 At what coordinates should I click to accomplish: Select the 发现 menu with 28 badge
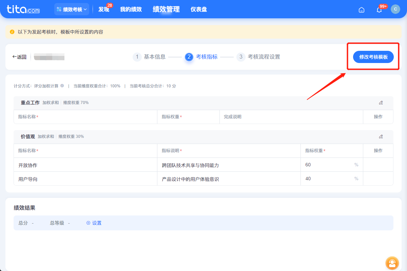point(103,10)
